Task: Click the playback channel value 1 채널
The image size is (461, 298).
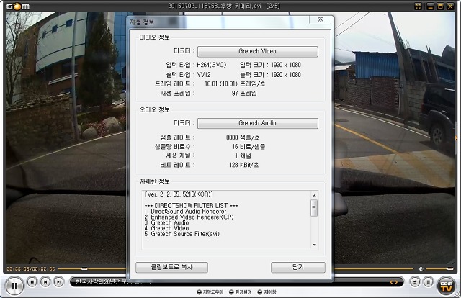Action: coord(243,155)
